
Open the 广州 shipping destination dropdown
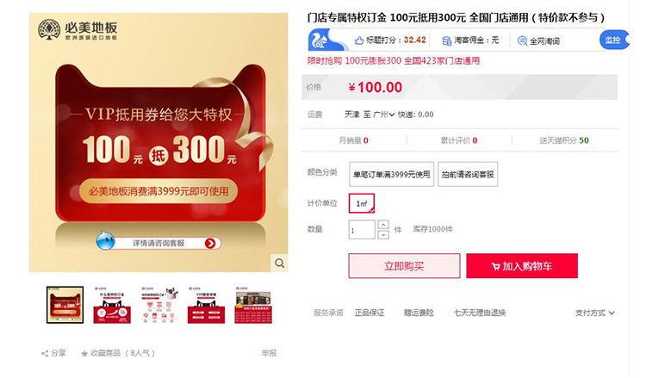tap(383, 115)
